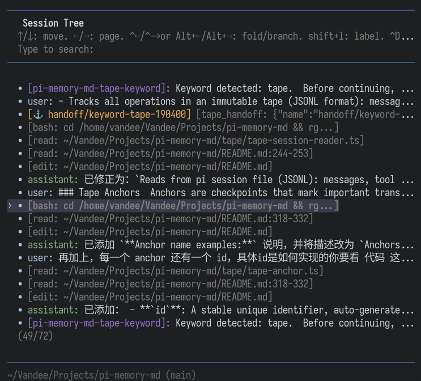Click the ~/Vandee/Projects/pi-memory-md (main) path
The height and width of the screenshot is (381, 421).
click(x=101, y=375)
